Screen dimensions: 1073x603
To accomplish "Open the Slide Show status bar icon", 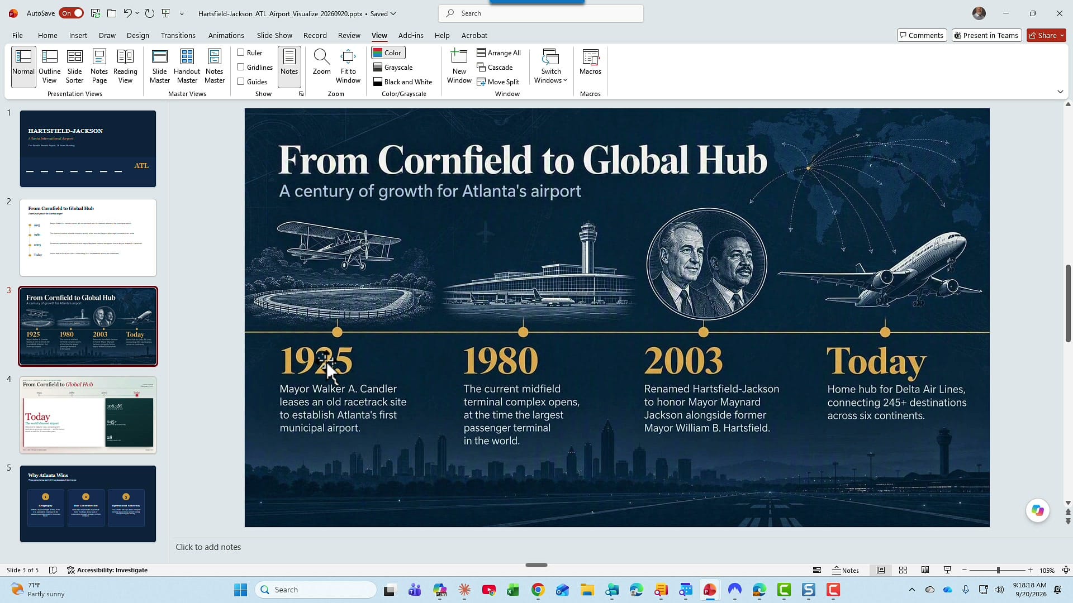I will click(947, 570).
